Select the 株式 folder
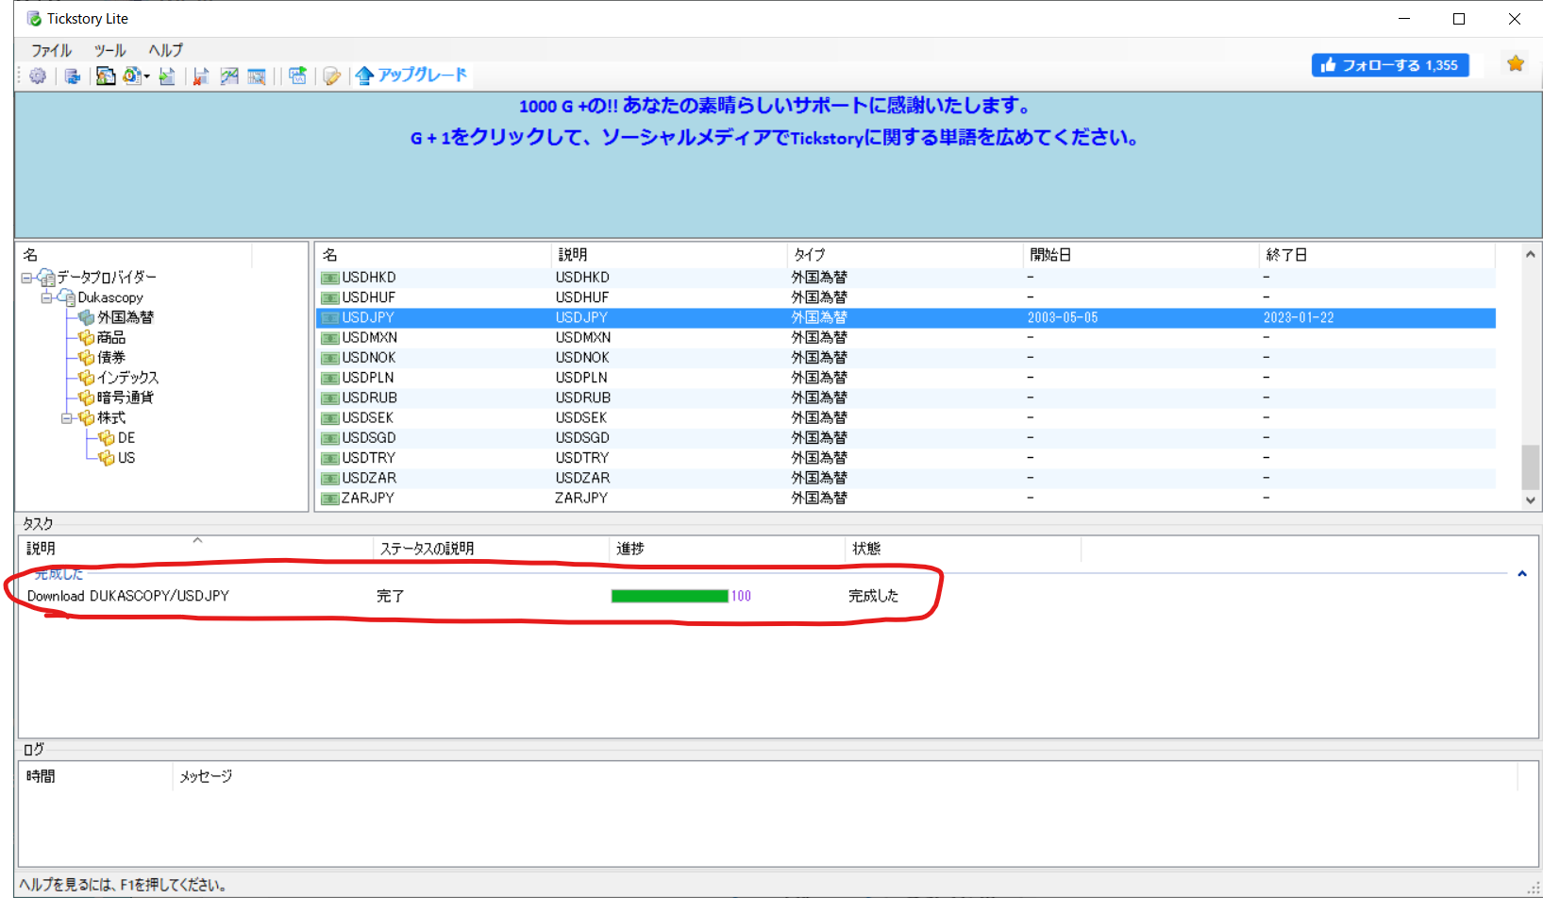The height and width of the screenshot is (898, 1543). (x=111, y=418)
